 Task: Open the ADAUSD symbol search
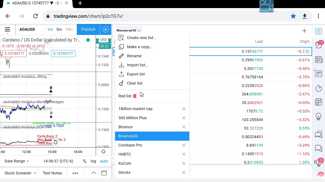(27, 30)
